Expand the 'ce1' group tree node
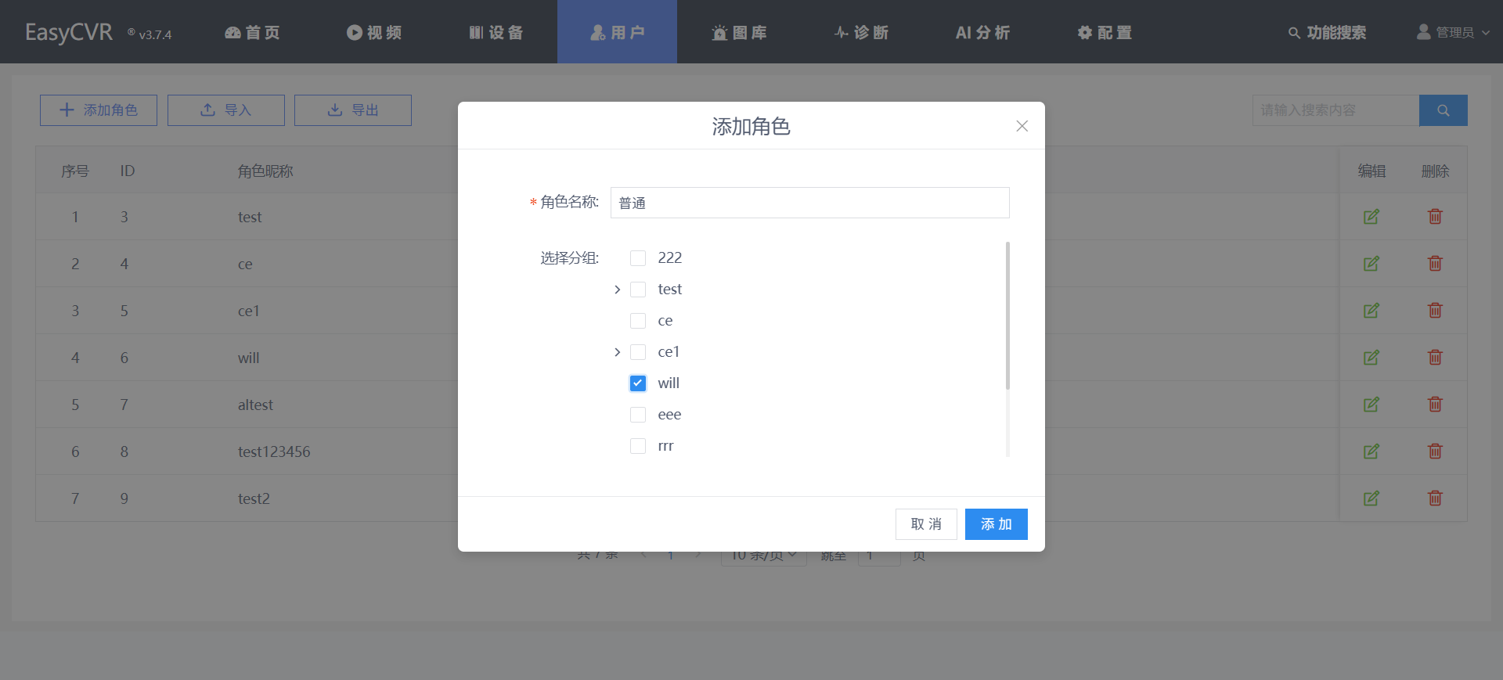1503x680 pixels. point(617,352)
